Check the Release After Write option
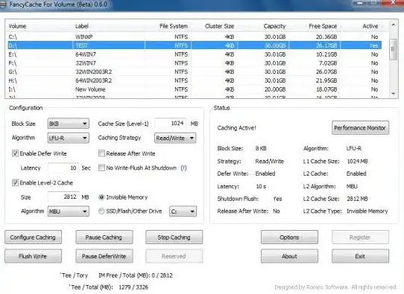Image resolution: width=404 pixels, height=294 pixels. click(x=102, y=153)
